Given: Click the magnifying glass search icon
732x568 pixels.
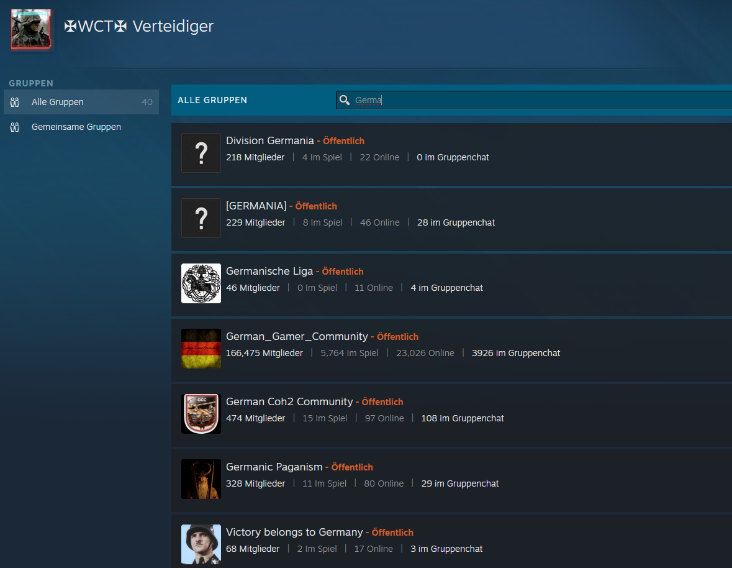Looking at the screenshot, I should (345, 100).
